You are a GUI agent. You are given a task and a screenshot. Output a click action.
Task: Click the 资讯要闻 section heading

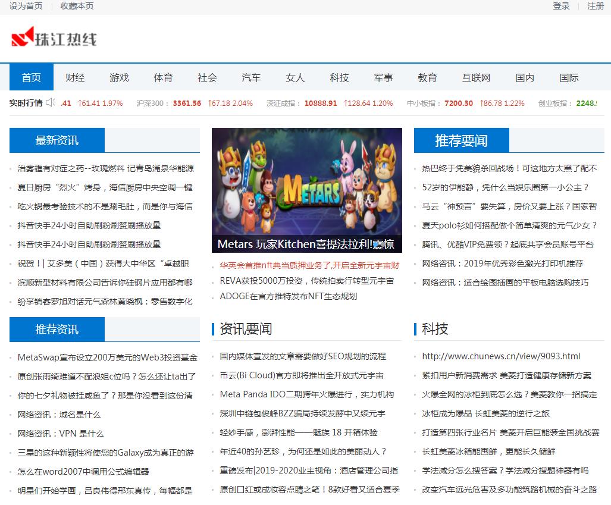click(246, 328)
